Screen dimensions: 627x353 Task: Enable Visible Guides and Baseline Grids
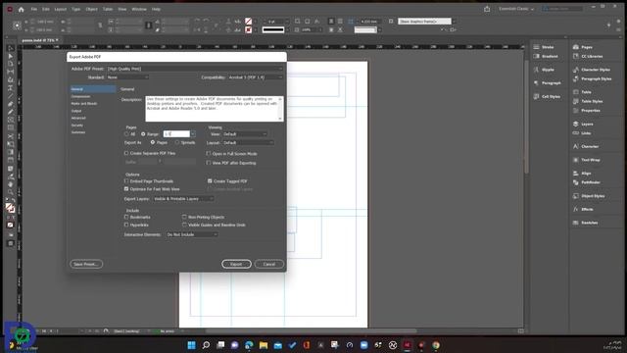184,225
